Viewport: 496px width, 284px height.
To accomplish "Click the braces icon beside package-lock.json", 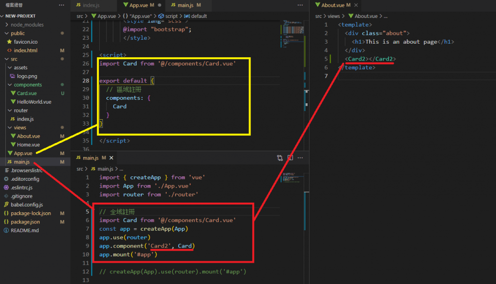I will pyautogui.click(x=6, y=213).
